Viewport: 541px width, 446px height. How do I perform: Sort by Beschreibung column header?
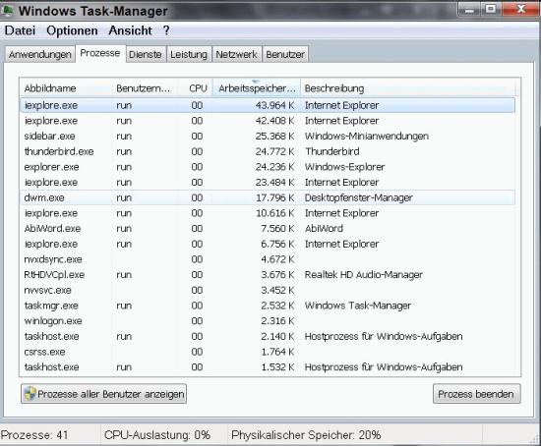point(408,88)
